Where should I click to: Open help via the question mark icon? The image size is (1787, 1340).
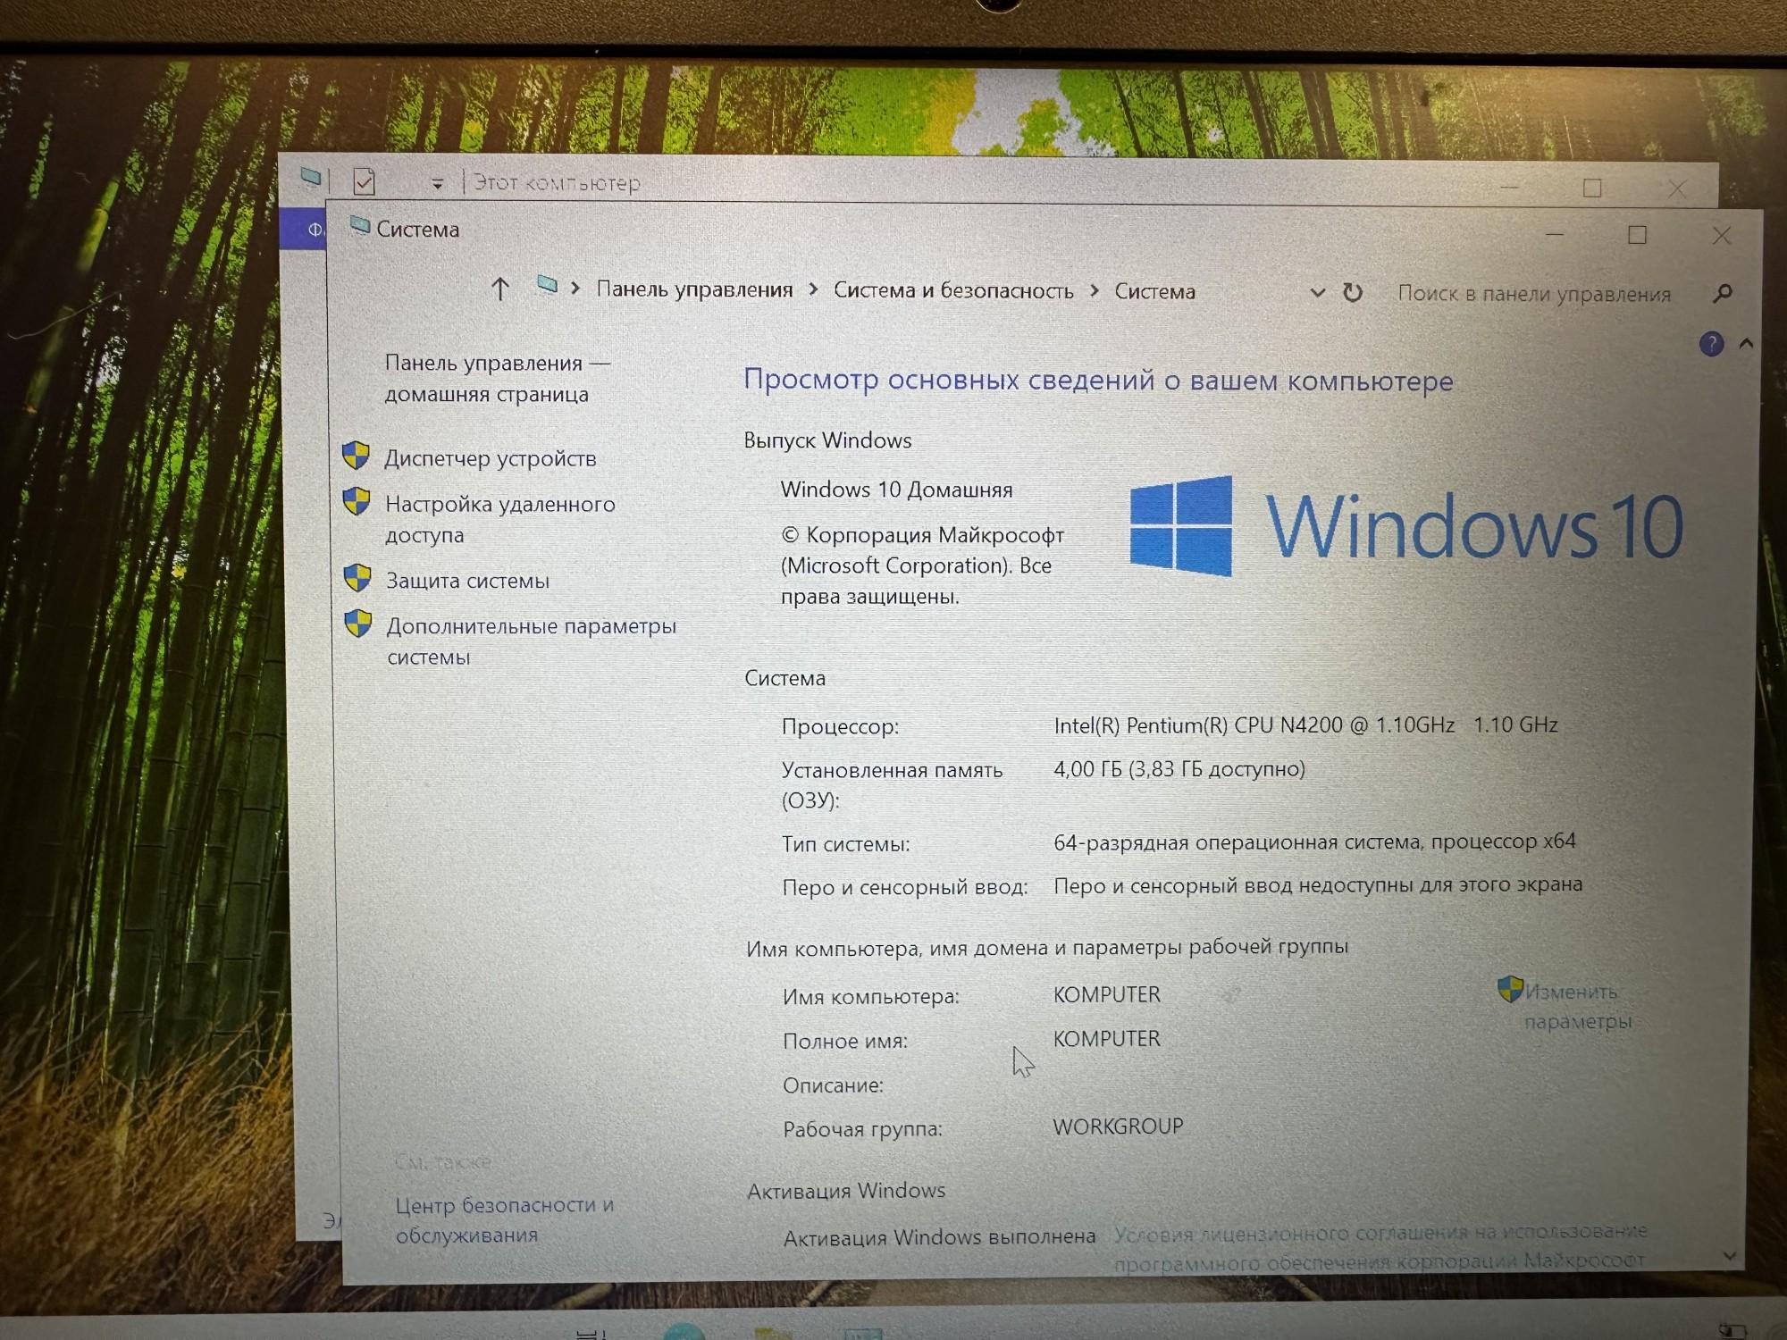pyautogui.click(x=1711, y=344)
